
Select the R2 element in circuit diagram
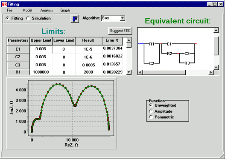[x=169, y=54]
